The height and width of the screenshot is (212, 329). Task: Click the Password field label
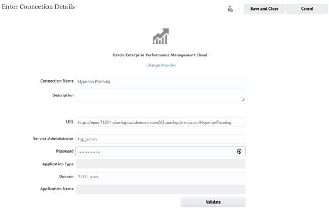pos(65,151)
